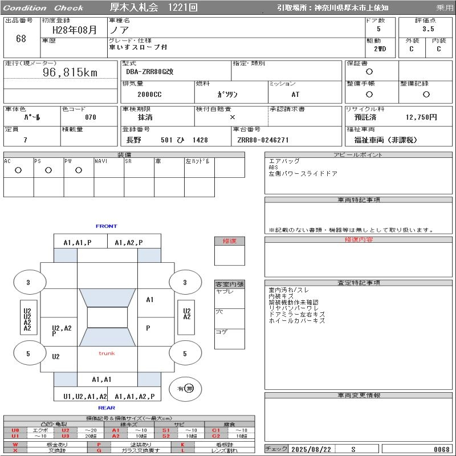Click the bottom-right number 0068
Screen dimensions: 456x456
click(x=442, y=449)
